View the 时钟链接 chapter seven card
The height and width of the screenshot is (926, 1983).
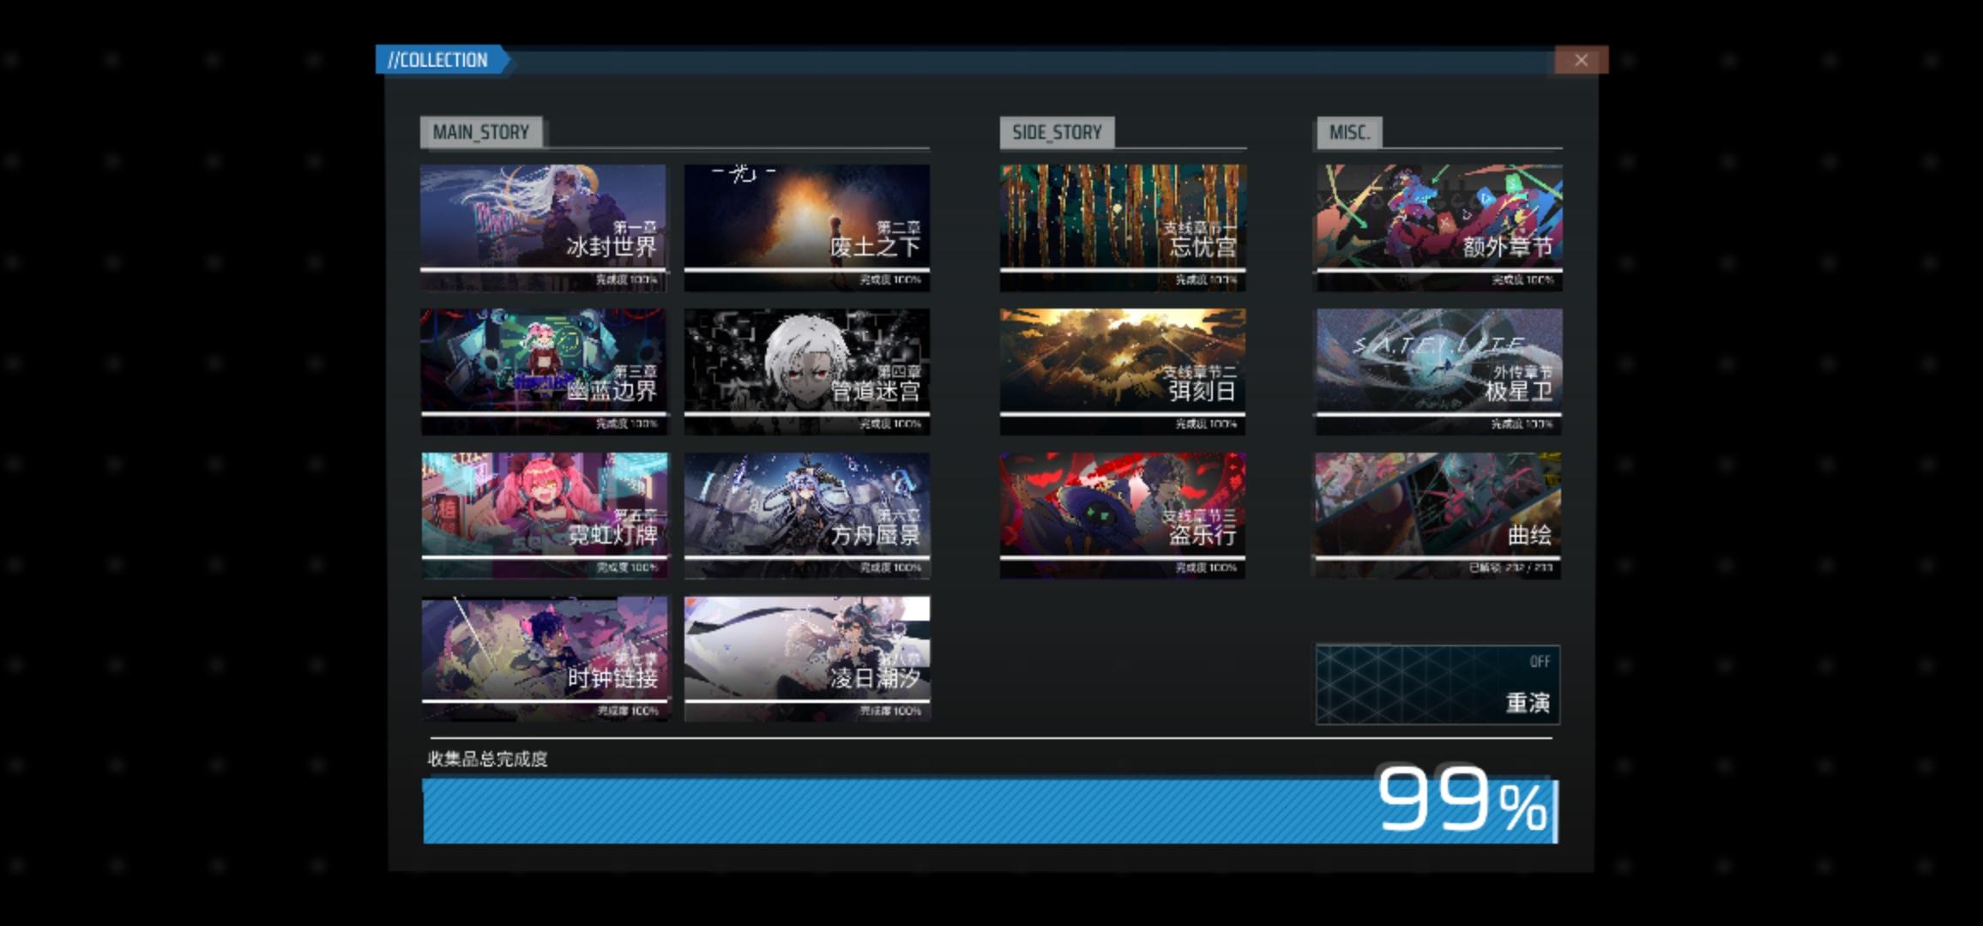coord(544,658)
